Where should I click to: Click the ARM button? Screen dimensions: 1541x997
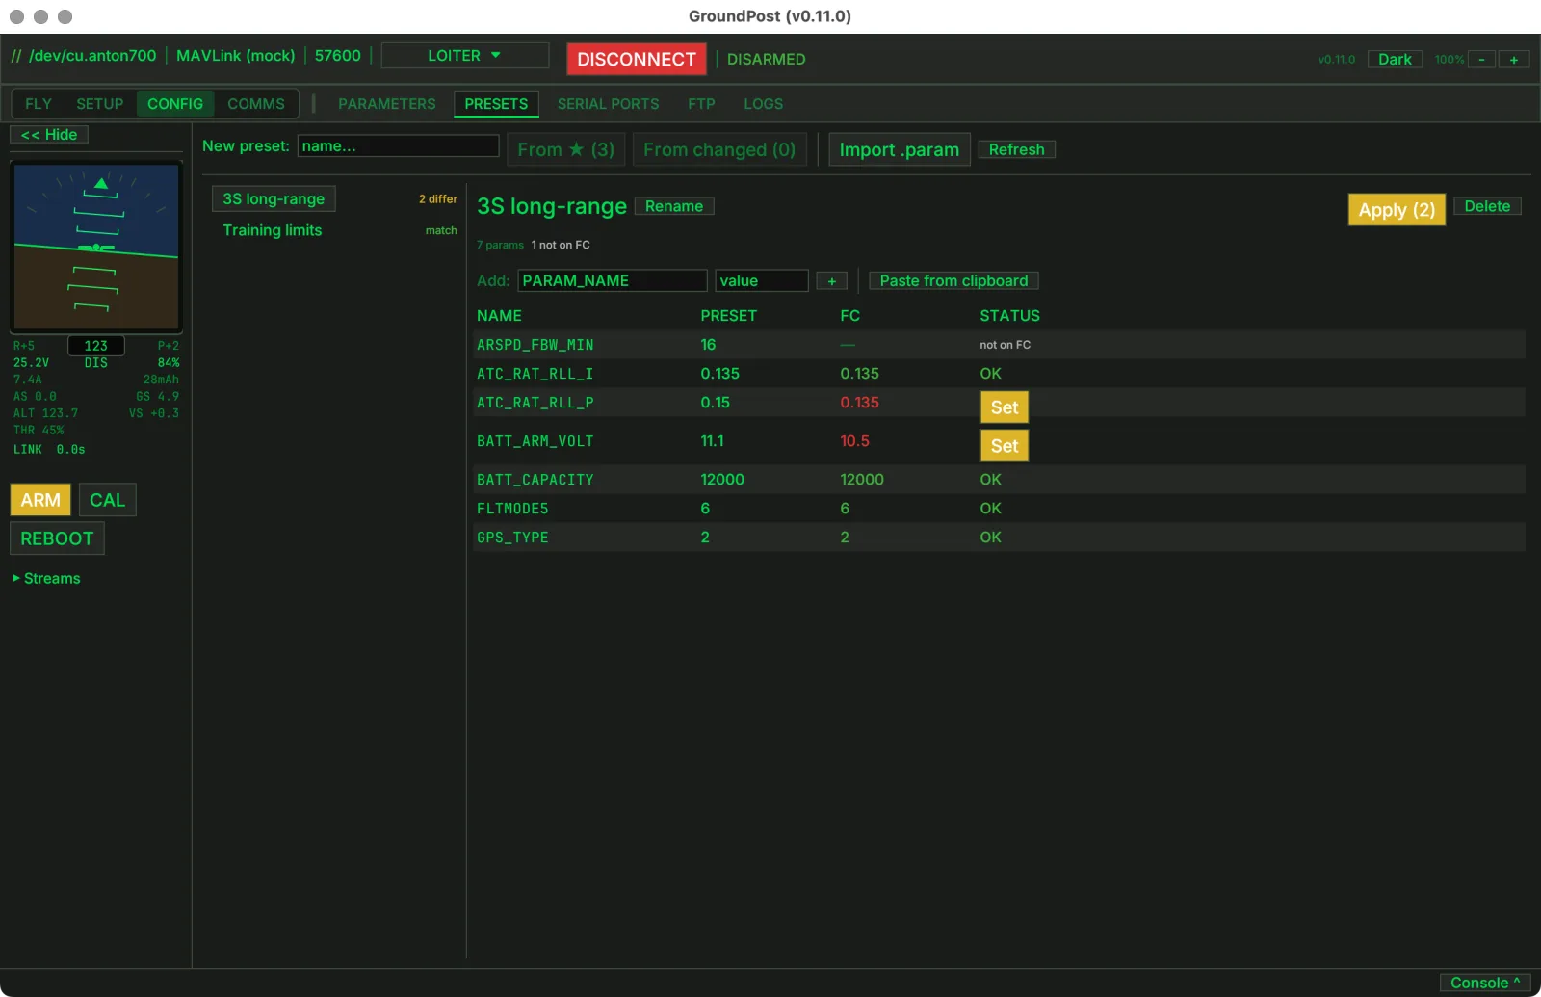(40, 500)
